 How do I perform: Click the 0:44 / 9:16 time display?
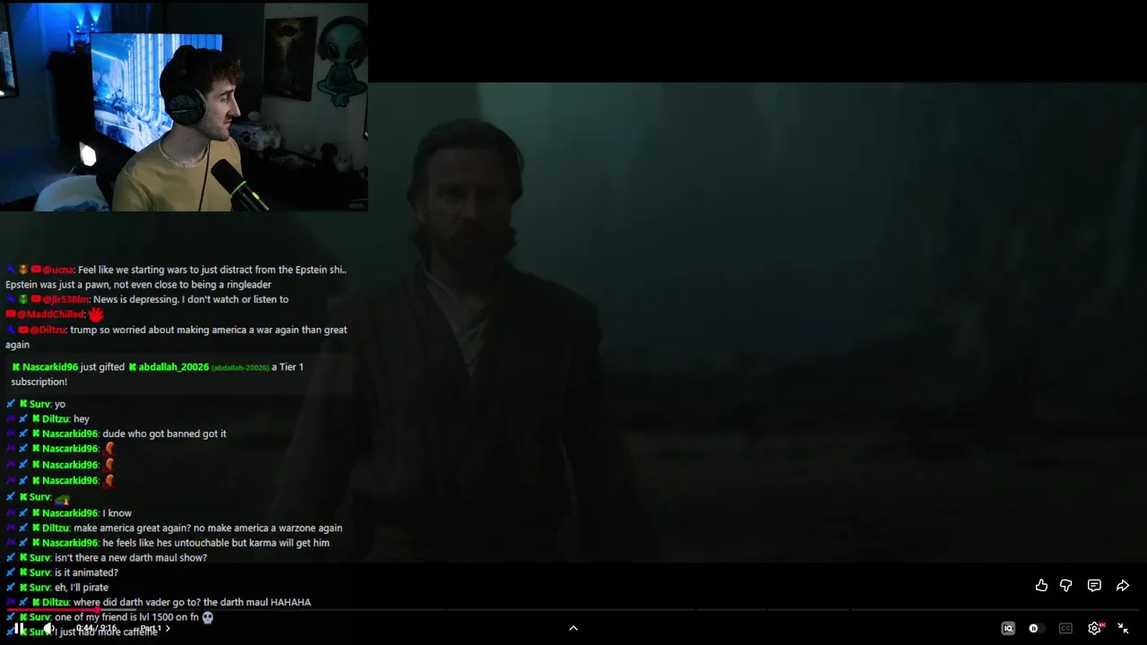pyautogui.click(x=96, y=628)
